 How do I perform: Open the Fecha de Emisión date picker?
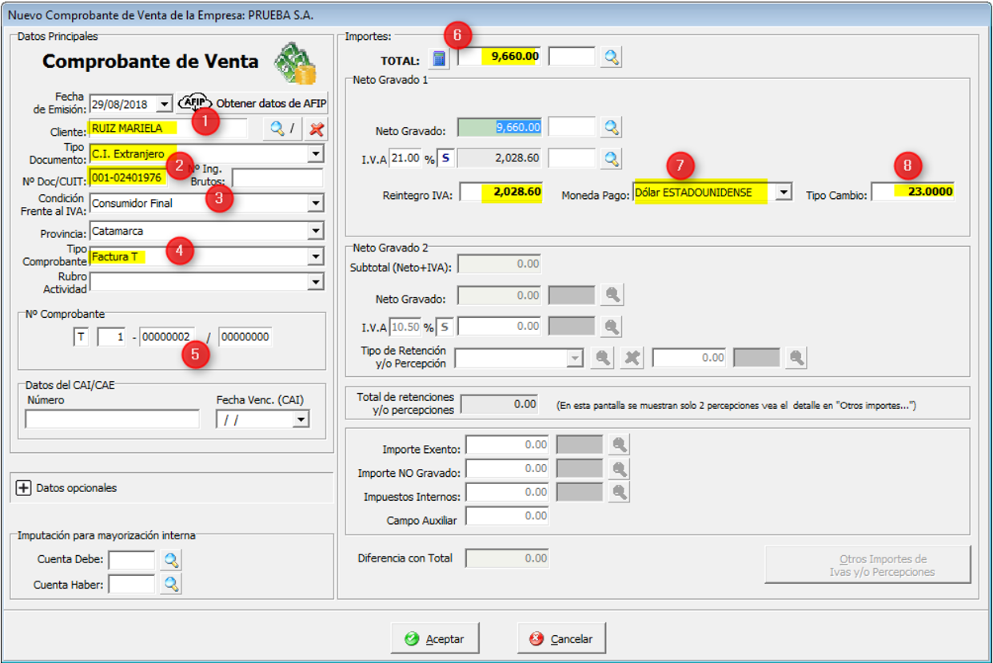point(164,104)
